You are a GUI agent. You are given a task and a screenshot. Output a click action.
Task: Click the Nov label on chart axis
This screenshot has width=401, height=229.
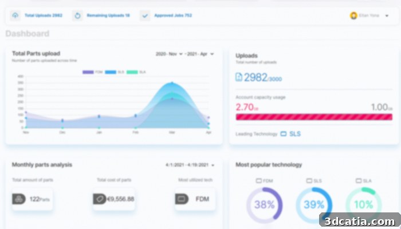26,132
